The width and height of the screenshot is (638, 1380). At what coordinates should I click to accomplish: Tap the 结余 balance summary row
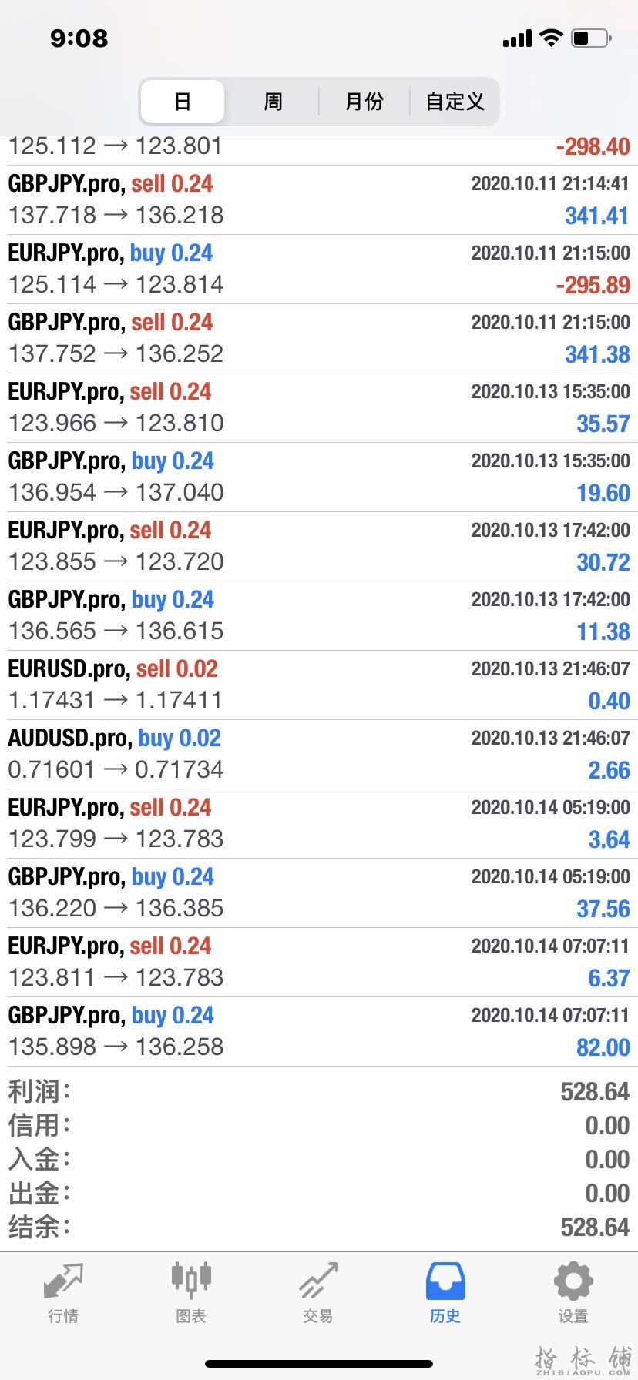pyautogui.click(x=319, y=1227)
